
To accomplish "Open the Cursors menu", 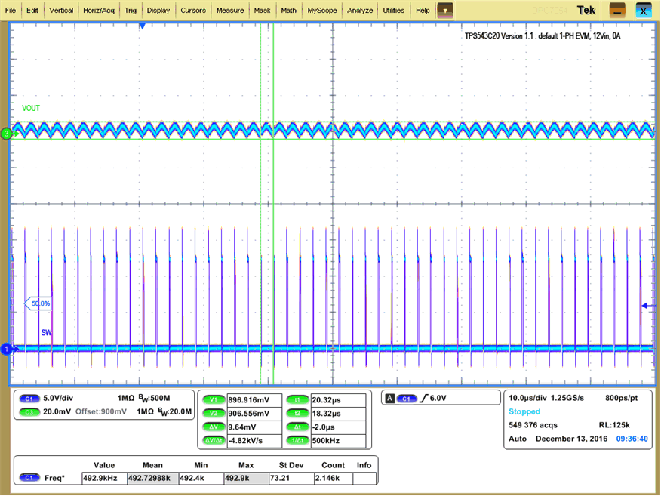I will (193, 10).
